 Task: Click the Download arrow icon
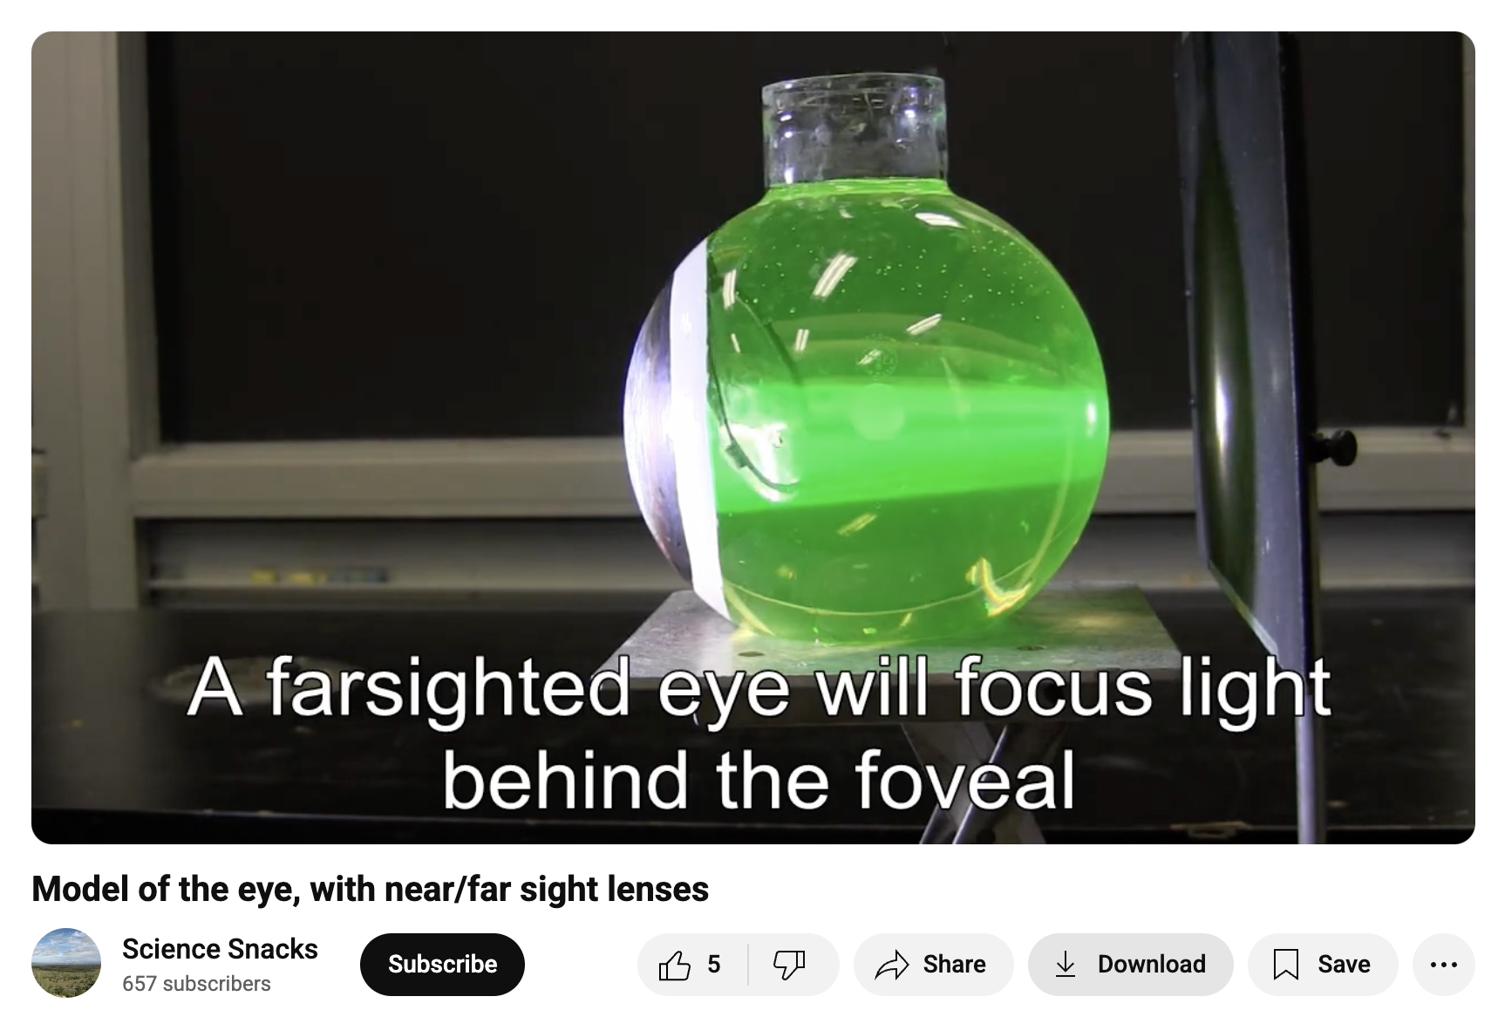tap(1066, 965)
